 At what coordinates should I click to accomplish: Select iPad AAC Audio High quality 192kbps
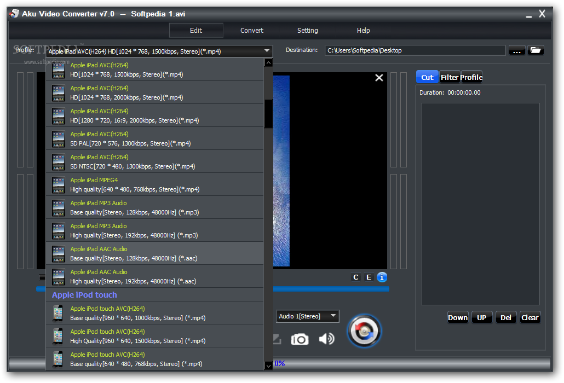pos(154,277)
